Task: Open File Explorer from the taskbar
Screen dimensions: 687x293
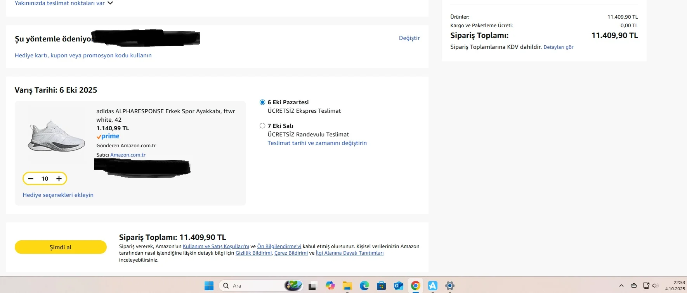Action: coord(347,286)
